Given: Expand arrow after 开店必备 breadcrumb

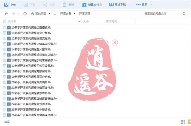Looking at the screenshot, I should pos(74,14).
